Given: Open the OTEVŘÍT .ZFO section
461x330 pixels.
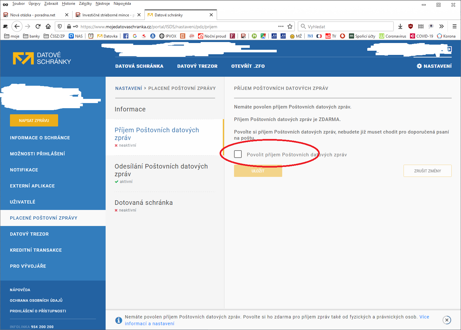Looking at the screenshot, I should (248, 66).
